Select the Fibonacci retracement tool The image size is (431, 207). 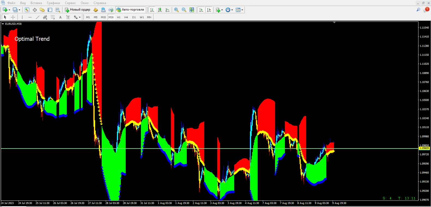point(53,17)
